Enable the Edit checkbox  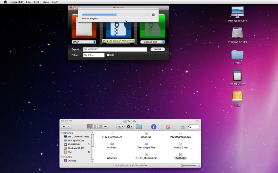coord(108,55)
